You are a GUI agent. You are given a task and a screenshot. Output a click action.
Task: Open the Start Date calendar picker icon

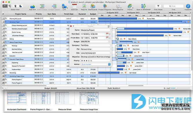coord(107,34)
